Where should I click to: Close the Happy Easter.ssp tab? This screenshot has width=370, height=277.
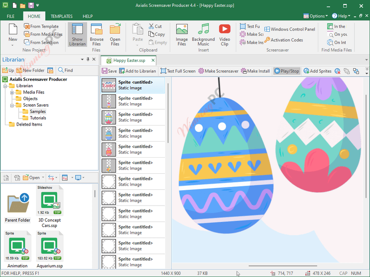(153, 61)
